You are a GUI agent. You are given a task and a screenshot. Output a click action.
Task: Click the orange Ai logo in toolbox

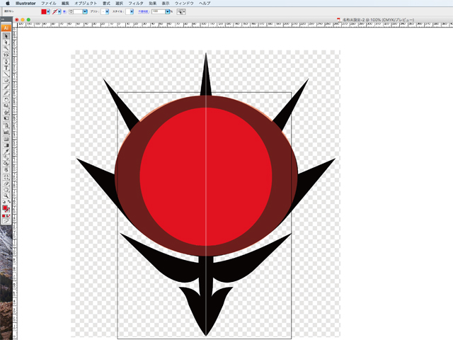click(6, 28)
